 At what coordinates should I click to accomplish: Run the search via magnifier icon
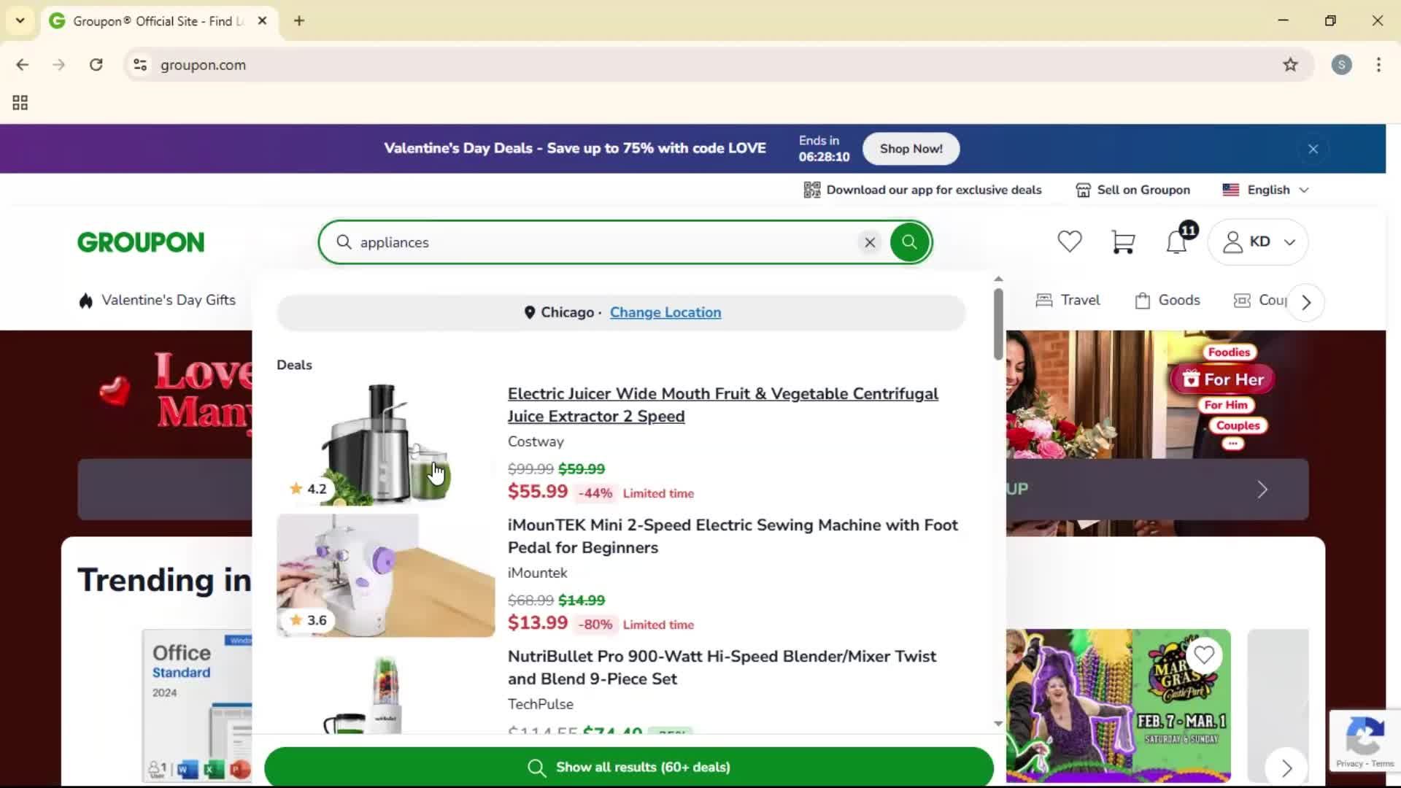[909, 242]
